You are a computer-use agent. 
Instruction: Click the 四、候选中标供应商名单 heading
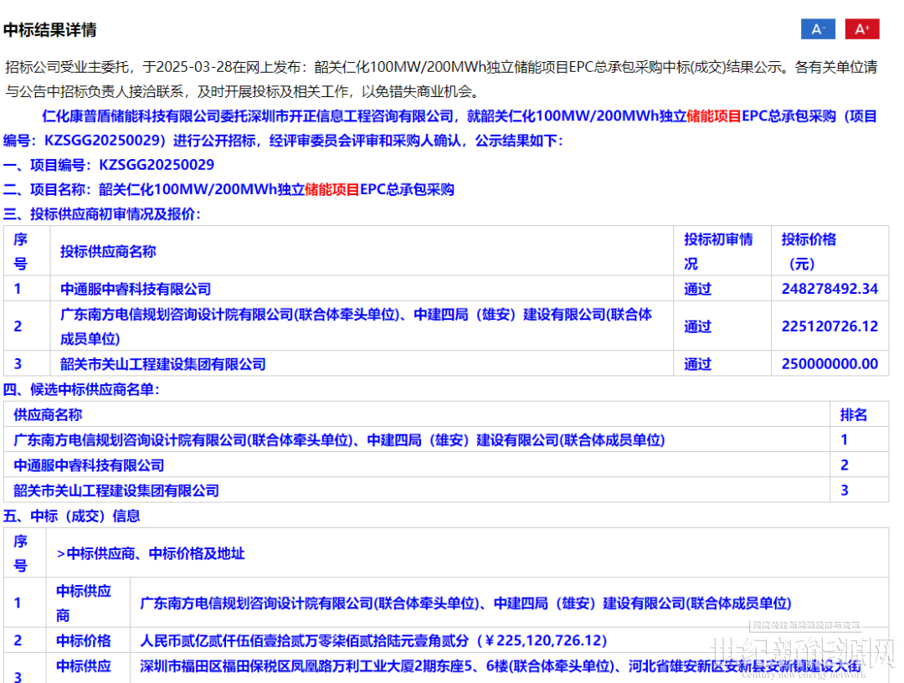pos(81,389)
